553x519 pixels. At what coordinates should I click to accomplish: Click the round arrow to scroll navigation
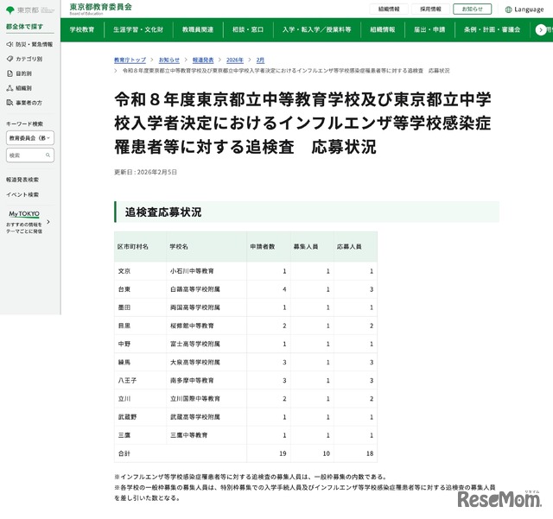[541, 30]
